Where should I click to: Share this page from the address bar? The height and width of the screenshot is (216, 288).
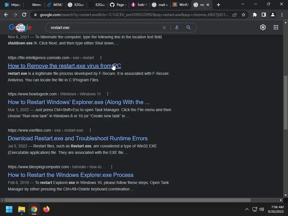(x=235, y=15)
